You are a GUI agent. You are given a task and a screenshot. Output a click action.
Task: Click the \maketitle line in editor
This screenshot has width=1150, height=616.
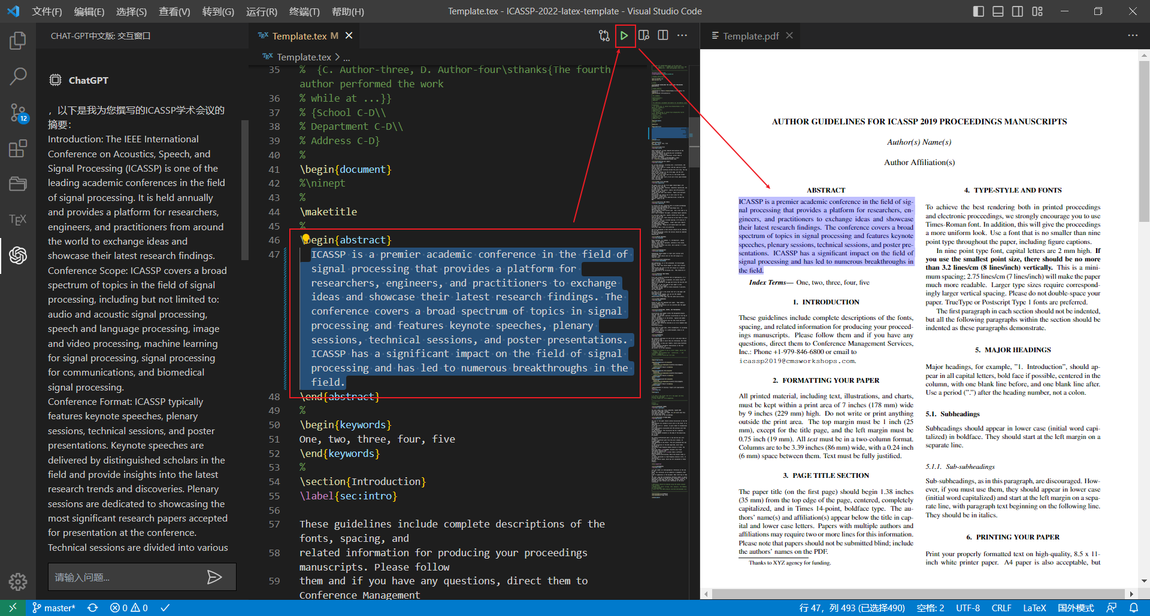pos(328,212)
